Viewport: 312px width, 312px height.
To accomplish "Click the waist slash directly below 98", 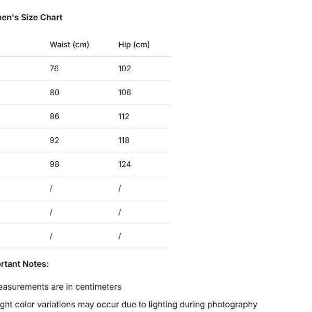I will pos(51,188).
